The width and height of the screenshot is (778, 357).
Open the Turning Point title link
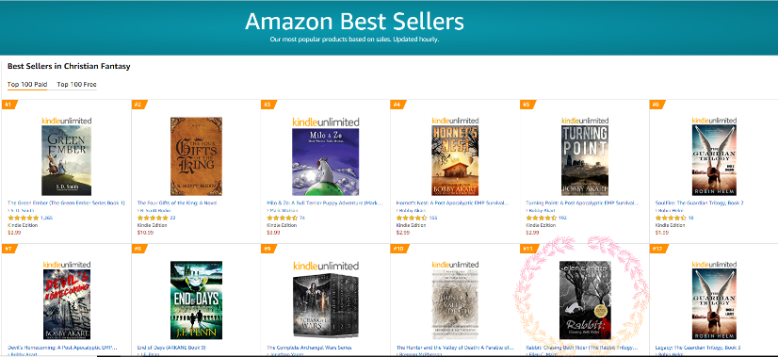click(582, 203)
